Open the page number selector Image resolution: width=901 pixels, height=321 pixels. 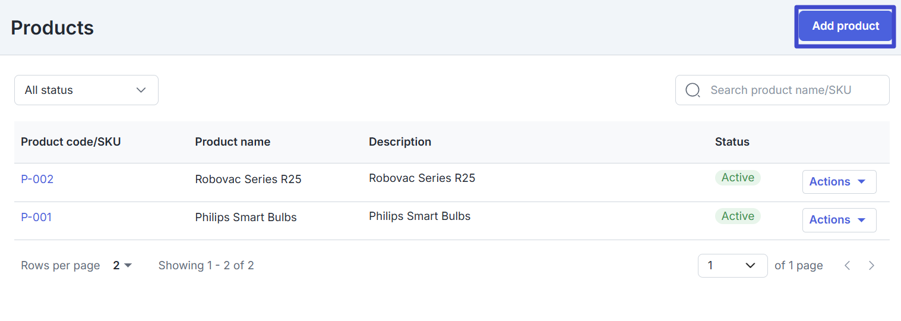(x=733, y=266)
